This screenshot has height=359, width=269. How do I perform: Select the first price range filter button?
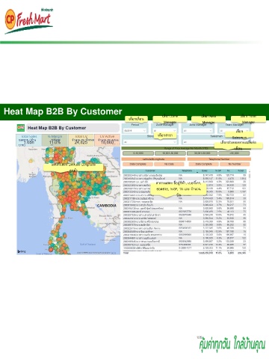pyautogui.click(x=138, y=153)
